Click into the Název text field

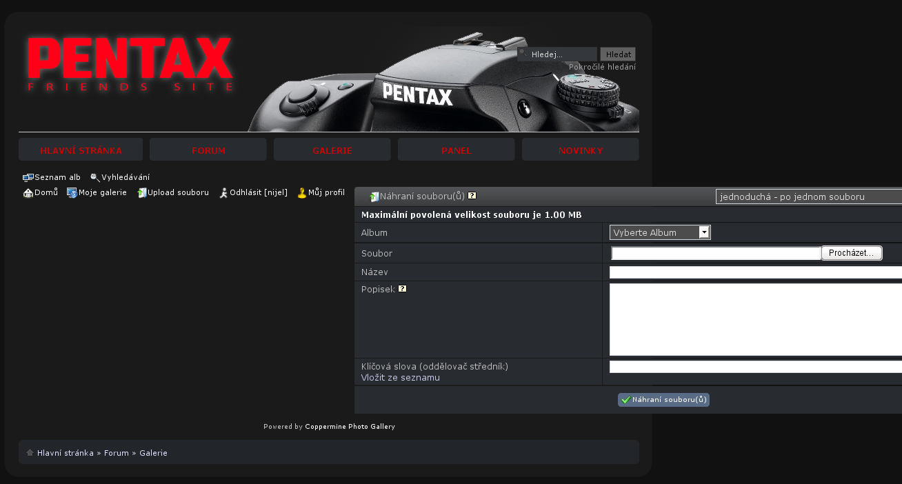pyautogui.click(x=755, y=272)
